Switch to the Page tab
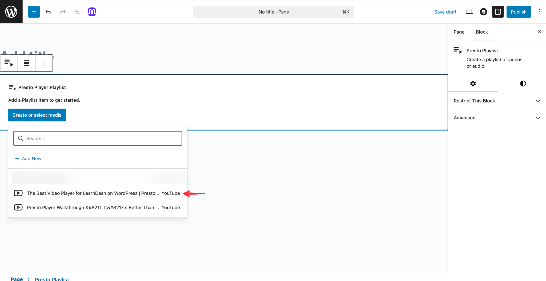The image size is (546, 281). pos(459,32)
